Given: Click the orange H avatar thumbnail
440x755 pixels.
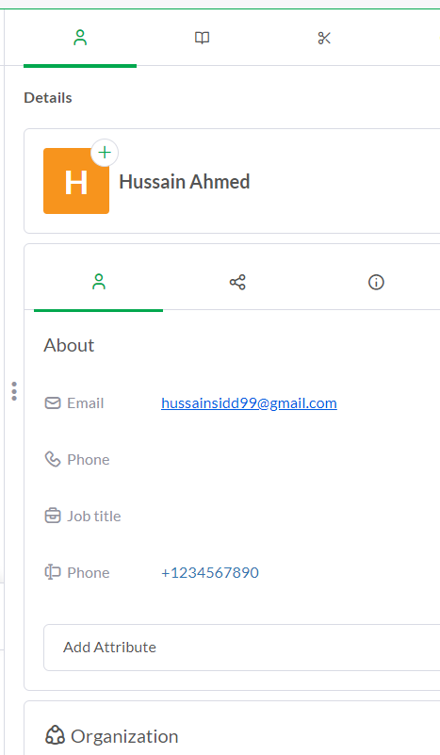Looking at the screenshot, I should click(76, 181).
